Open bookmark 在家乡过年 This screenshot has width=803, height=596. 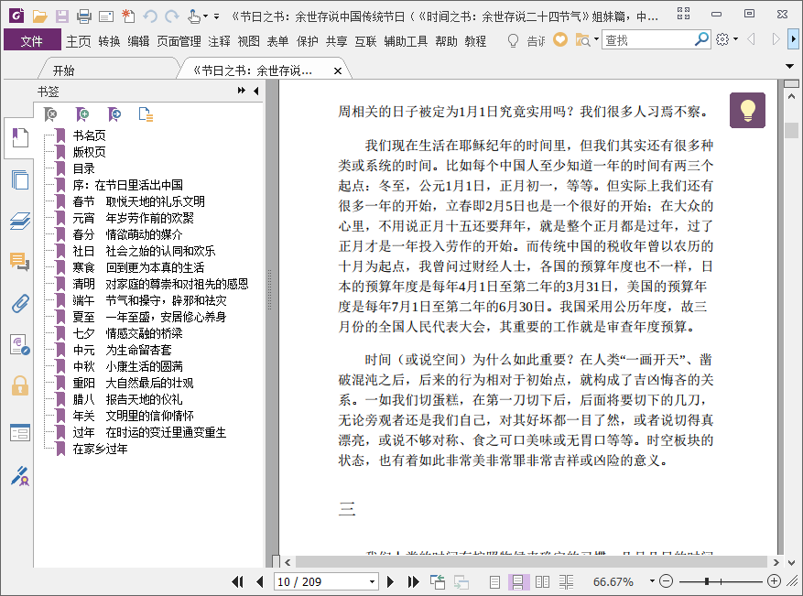100,449
